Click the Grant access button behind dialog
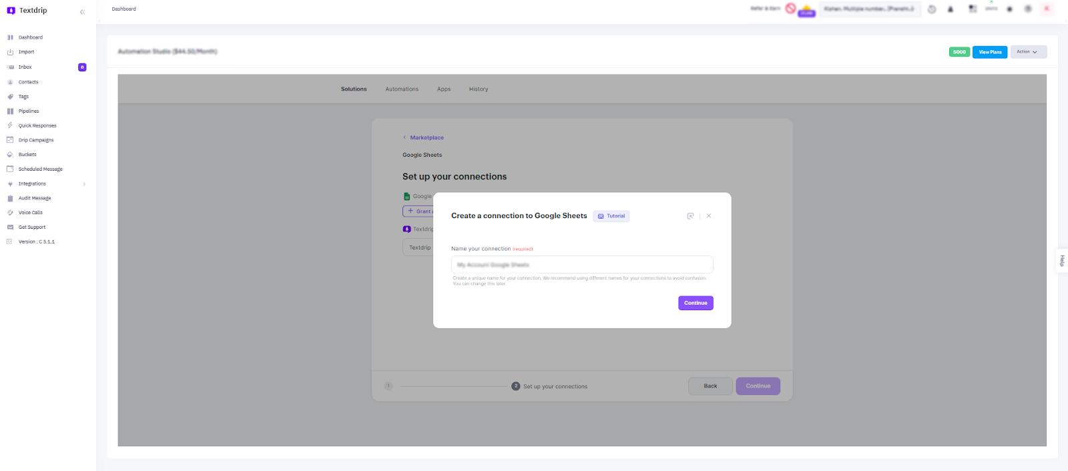1068x471 pixels. (419, 211)
